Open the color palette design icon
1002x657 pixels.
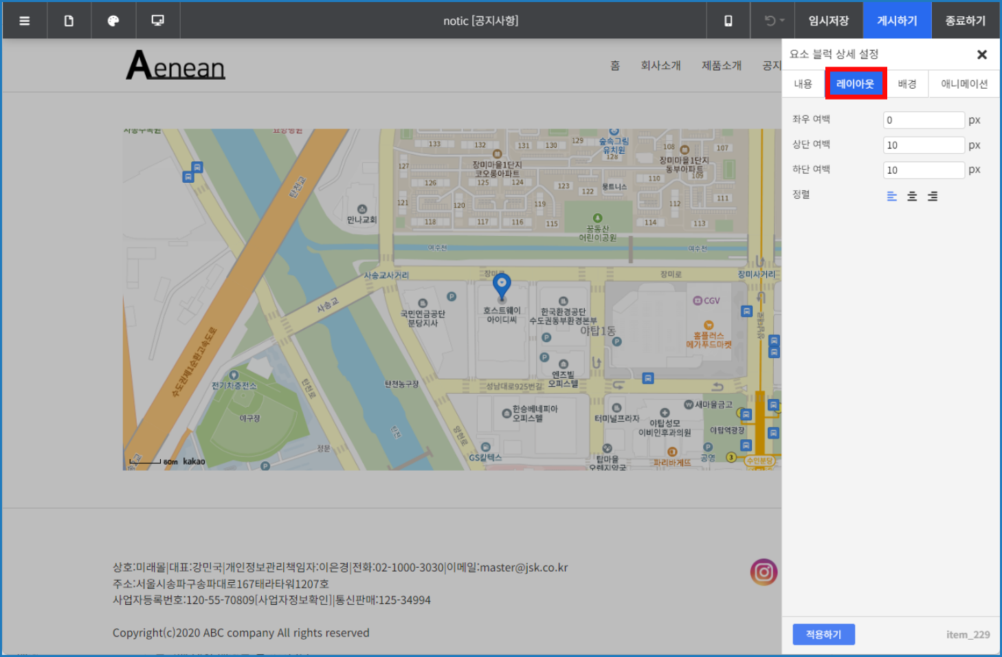click(113, 21)
